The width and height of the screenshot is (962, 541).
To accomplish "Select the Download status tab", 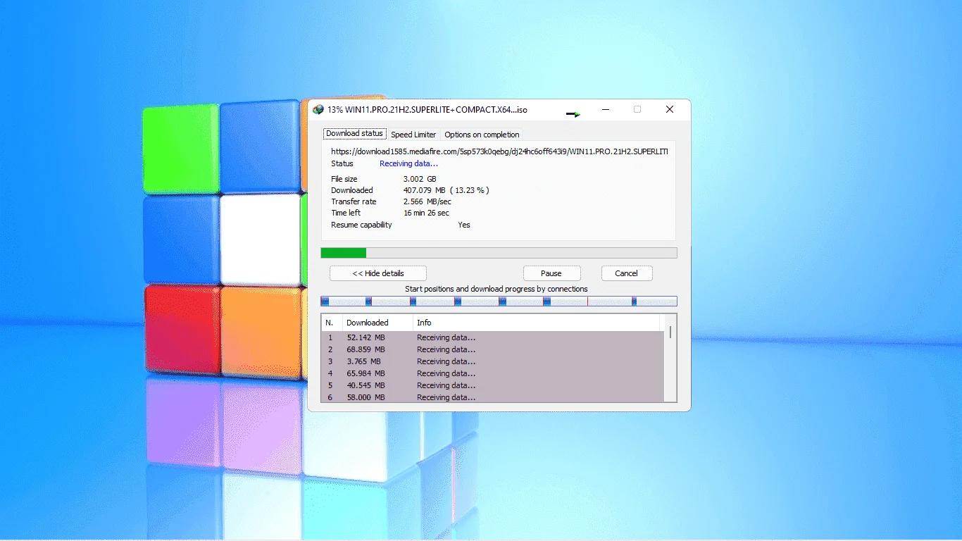I will (355, 134).
